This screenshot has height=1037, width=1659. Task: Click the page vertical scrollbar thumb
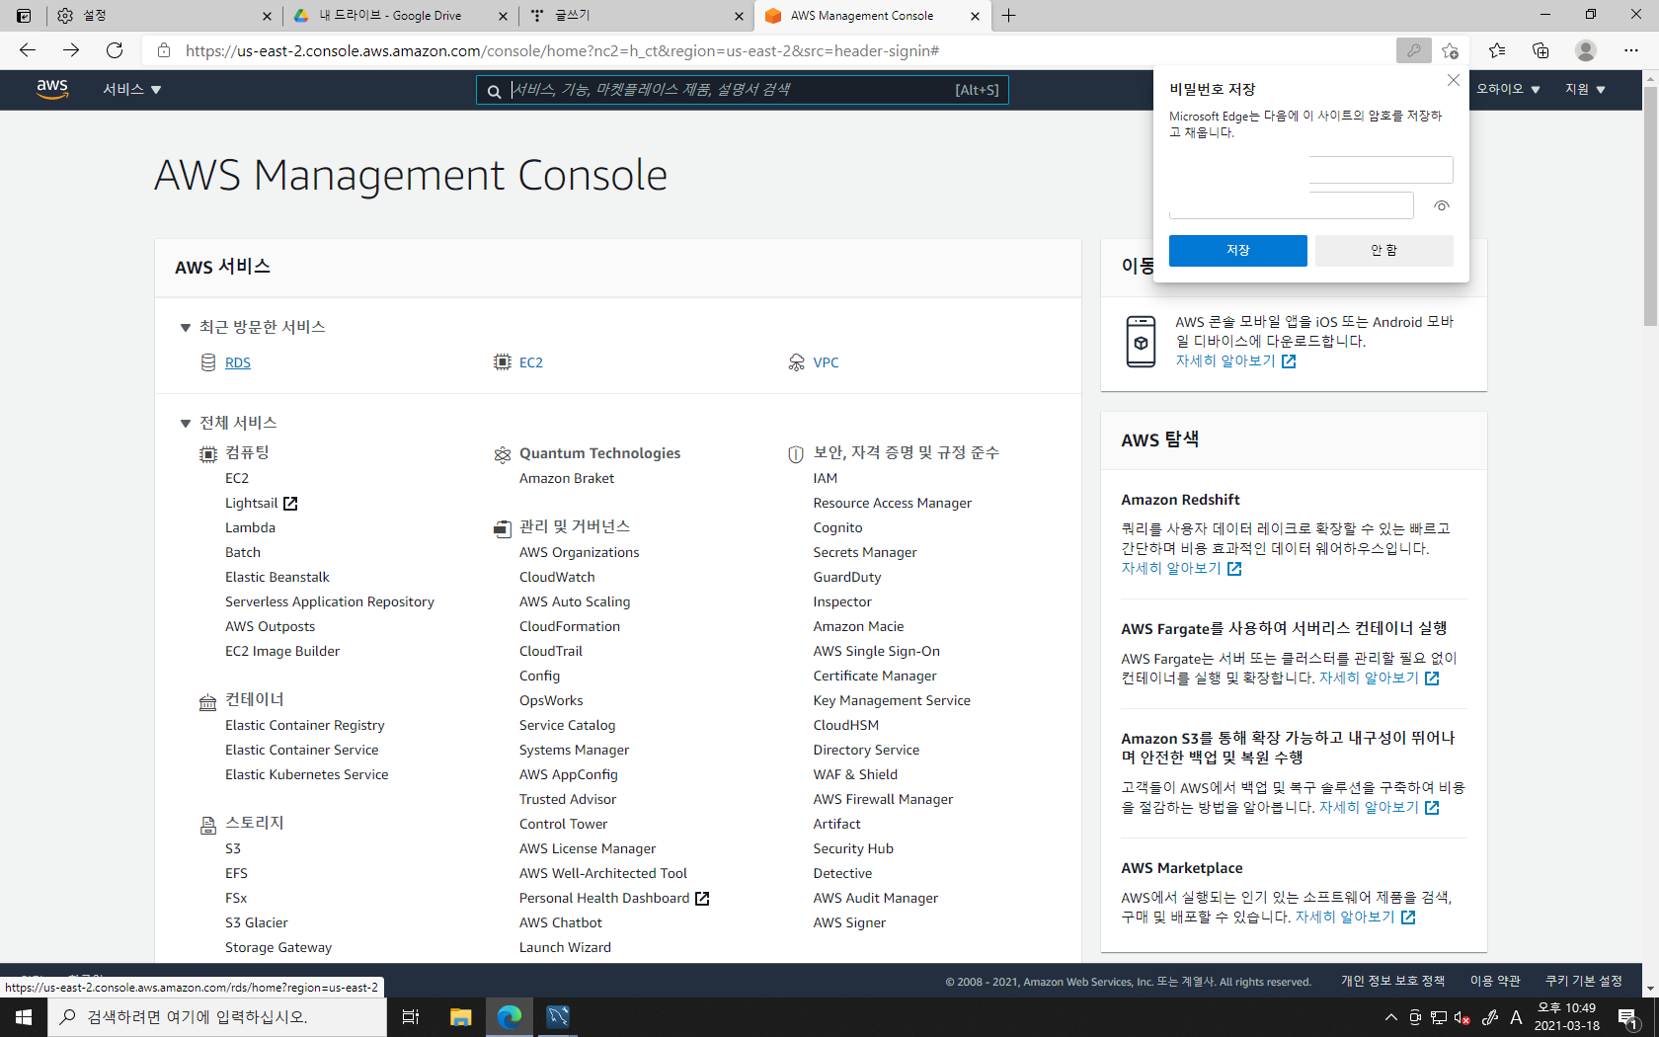[1650, 207]
